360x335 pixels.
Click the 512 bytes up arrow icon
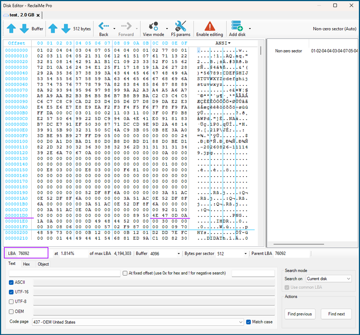coord(53,28)
